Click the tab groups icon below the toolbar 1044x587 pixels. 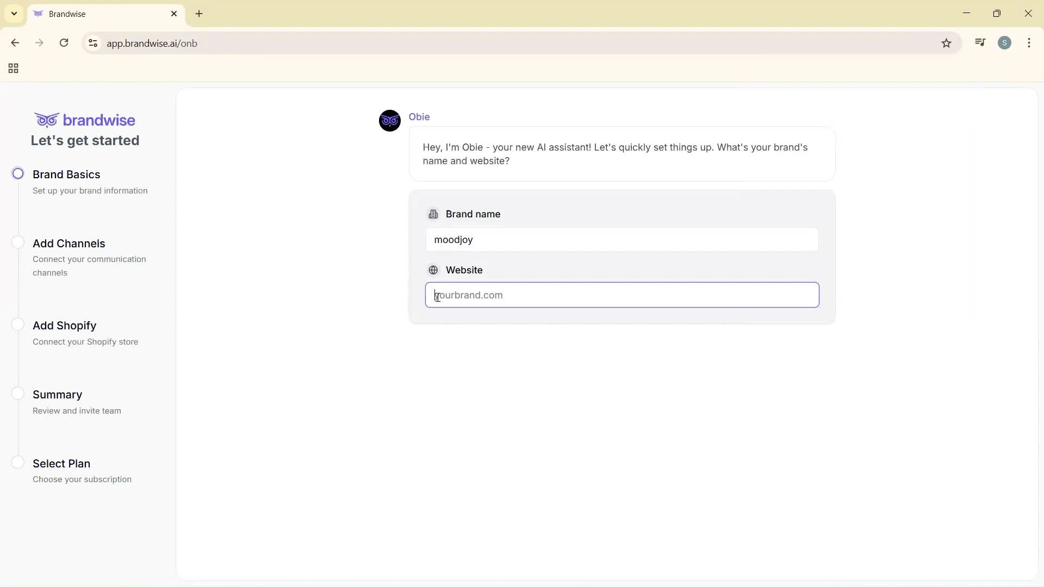pos(13,68)
